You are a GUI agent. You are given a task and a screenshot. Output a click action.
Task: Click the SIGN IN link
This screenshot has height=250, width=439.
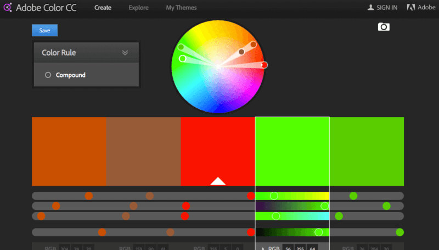click(386, 8)
